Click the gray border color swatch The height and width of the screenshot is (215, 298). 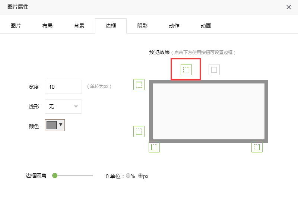51,125
